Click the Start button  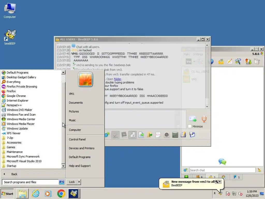[x=7, y=194]
